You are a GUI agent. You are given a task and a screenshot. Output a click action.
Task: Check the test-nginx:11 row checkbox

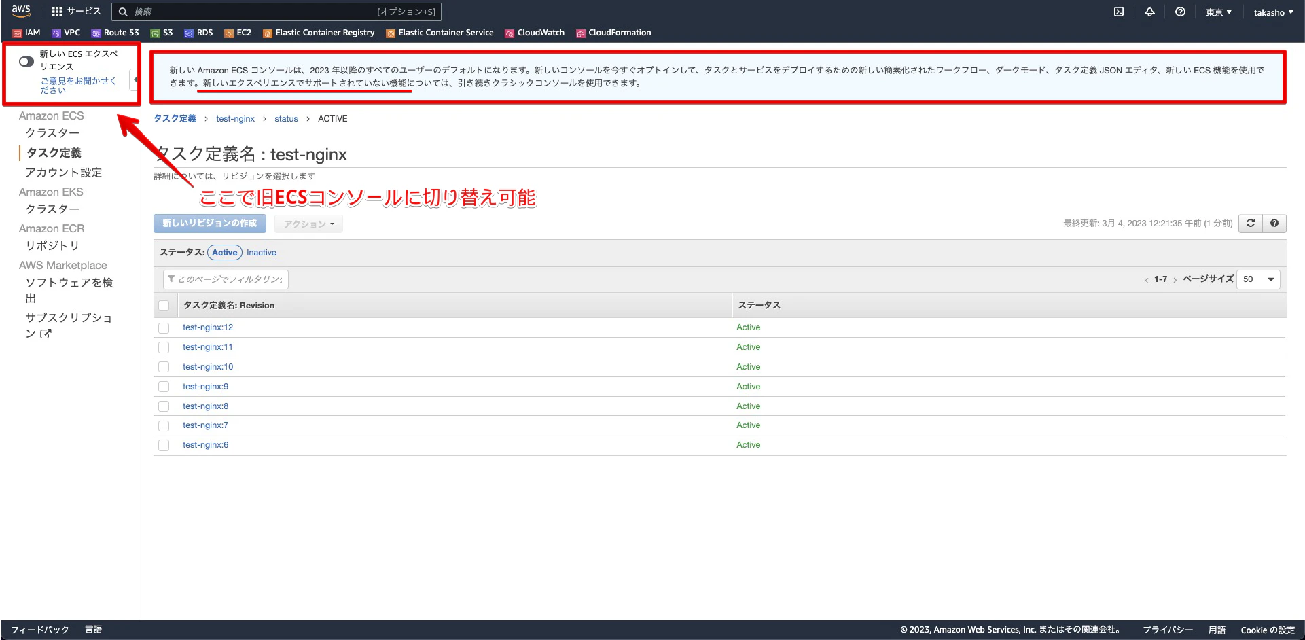pos(164,347)
